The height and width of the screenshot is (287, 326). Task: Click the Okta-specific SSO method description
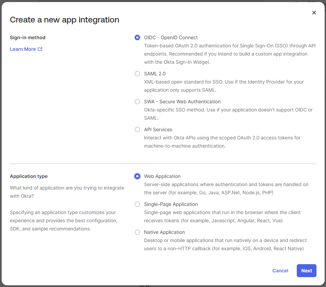tap(228, 114)
